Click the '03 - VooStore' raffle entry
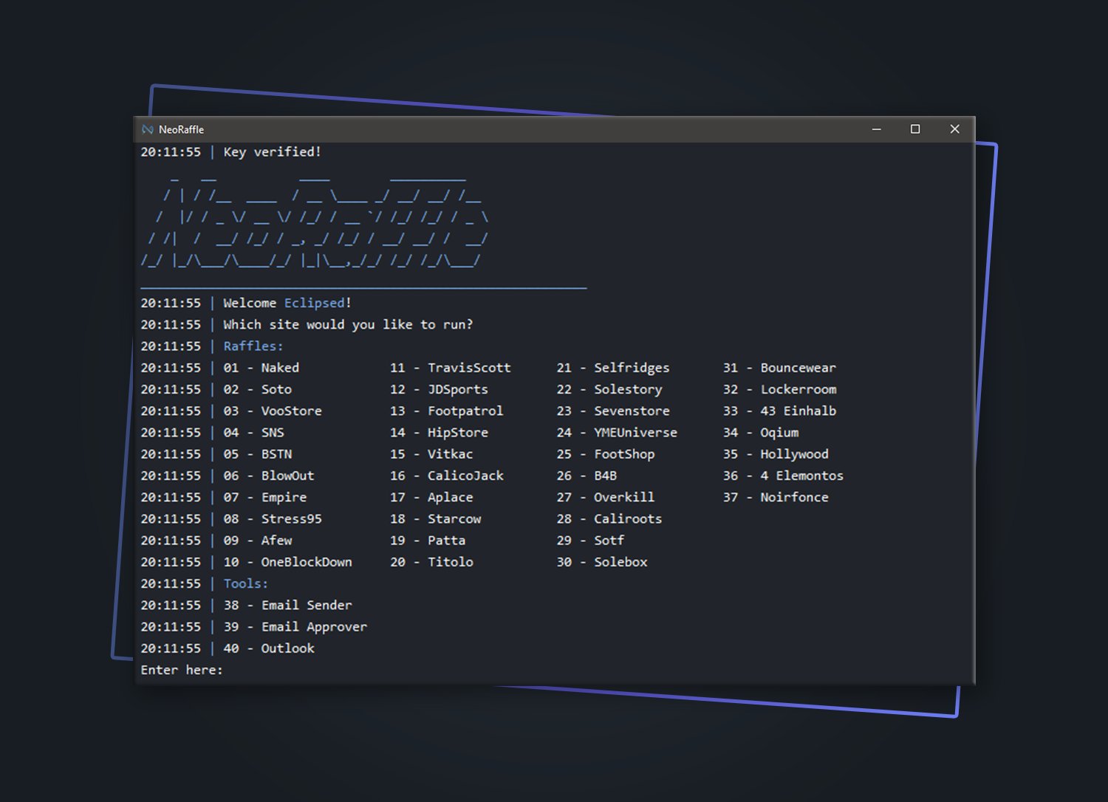Image resolution: width=1108 pixels, height=802 pixels. point(273,411)
